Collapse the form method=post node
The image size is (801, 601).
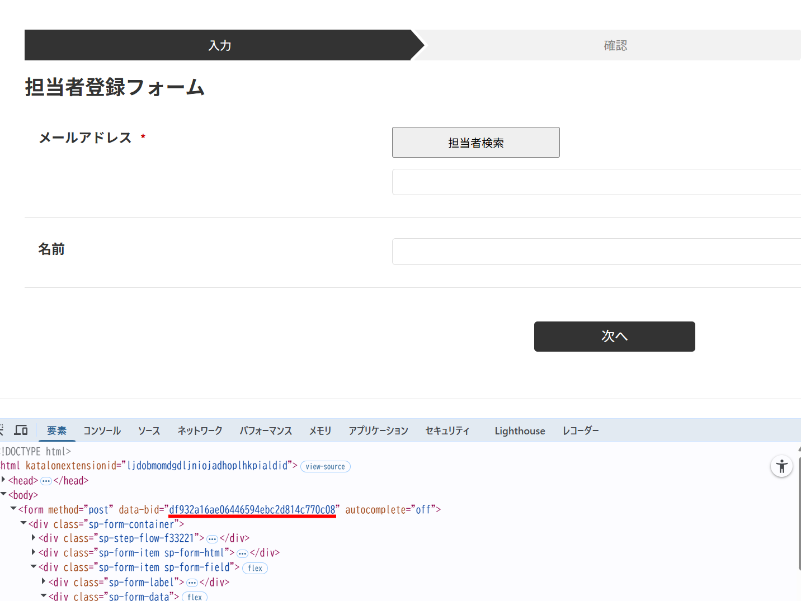pos(13,509)
